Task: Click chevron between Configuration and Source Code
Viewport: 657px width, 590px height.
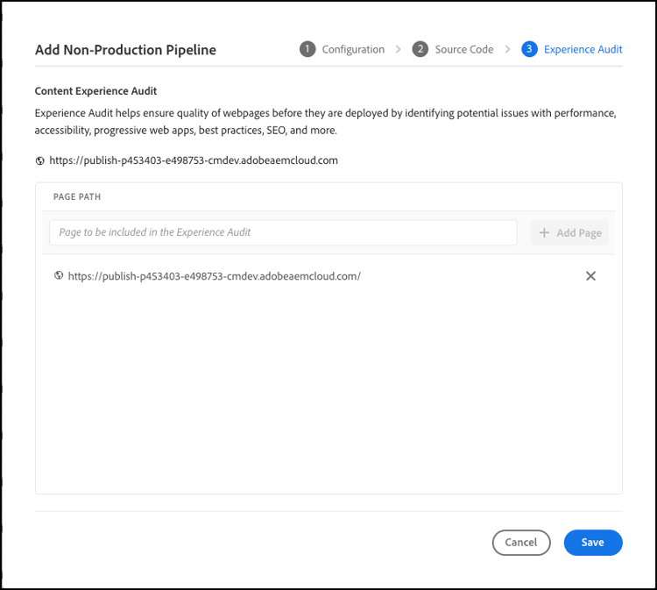Action: click(399, 49)
